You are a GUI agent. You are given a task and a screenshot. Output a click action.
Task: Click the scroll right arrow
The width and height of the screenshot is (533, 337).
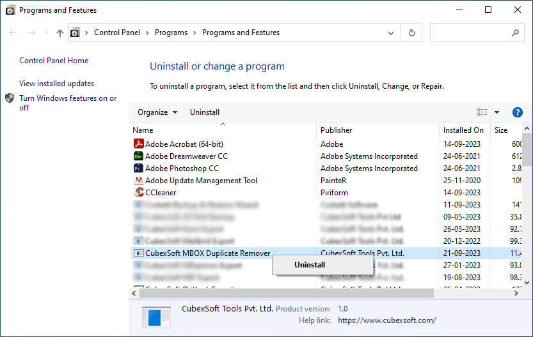[516, 293]
